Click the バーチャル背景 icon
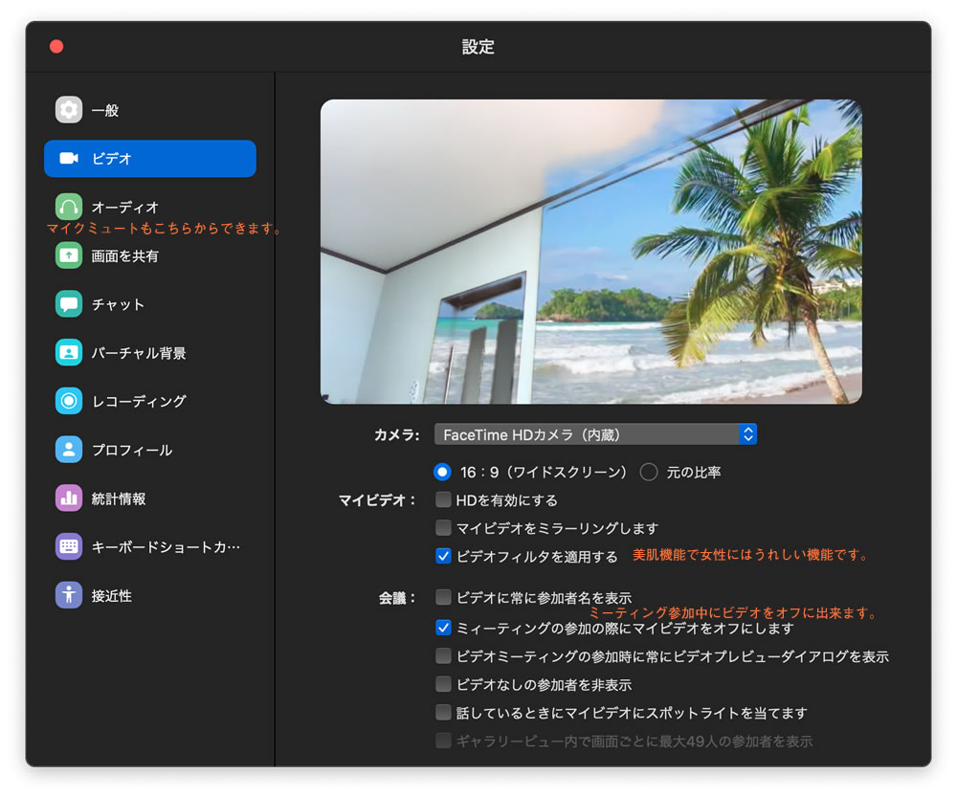957x797 pixels. click(68, 352)
